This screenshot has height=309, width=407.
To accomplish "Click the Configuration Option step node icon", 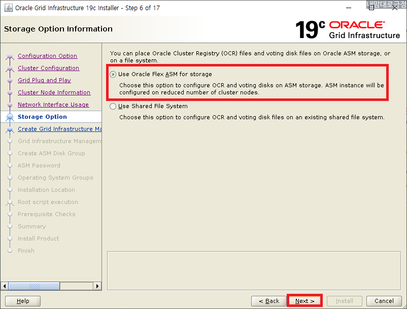I will point(10,56).
